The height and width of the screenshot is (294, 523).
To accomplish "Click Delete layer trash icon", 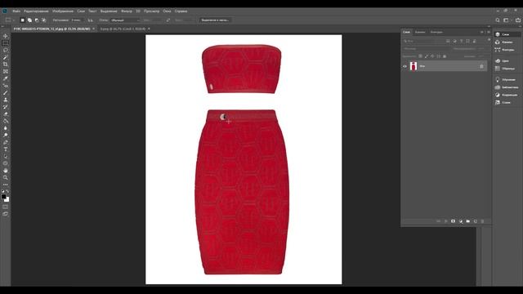I will pos(482,221).
